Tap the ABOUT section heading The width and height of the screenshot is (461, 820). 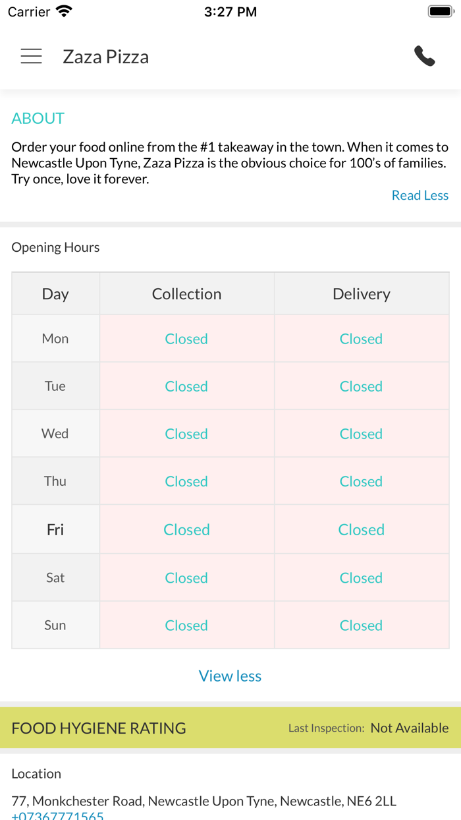point(38,118)
